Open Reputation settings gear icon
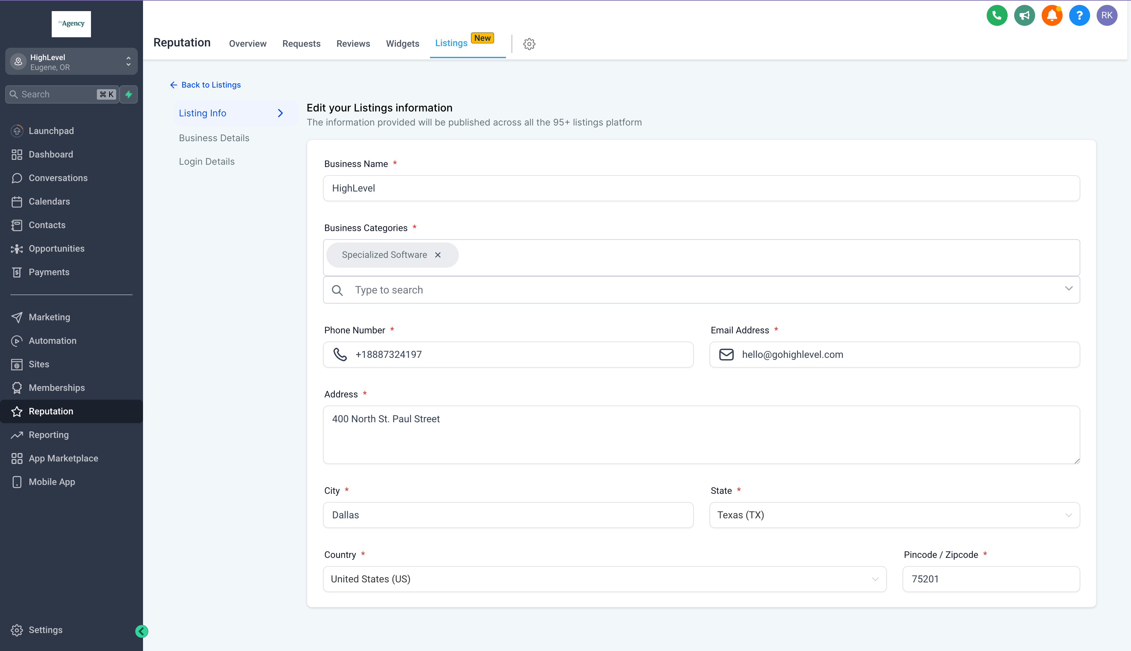 (529, 44)
